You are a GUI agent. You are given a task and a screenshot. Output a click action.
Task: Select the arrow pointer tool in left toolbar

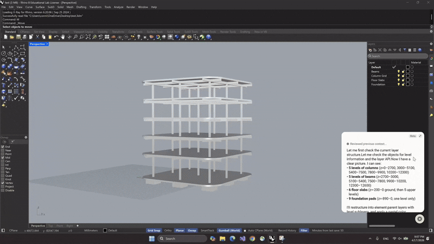tap(4, 47)
